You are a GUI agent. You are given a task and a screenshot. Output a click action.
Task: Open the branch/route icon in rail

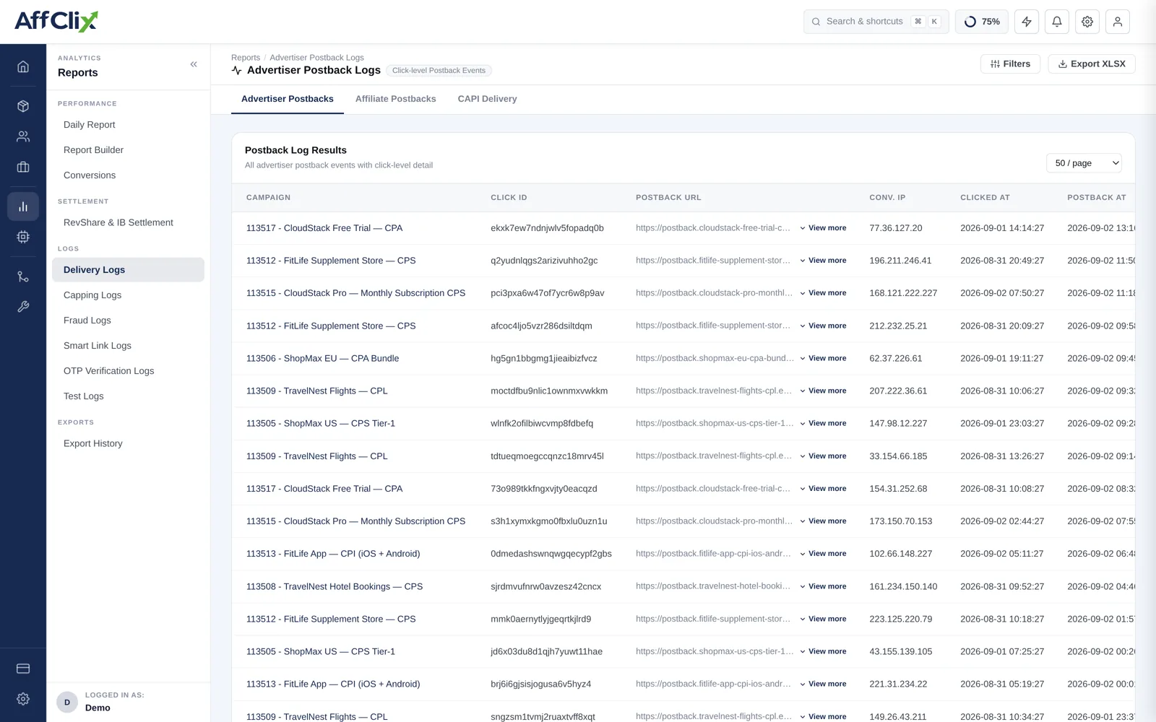pos(23,277)
